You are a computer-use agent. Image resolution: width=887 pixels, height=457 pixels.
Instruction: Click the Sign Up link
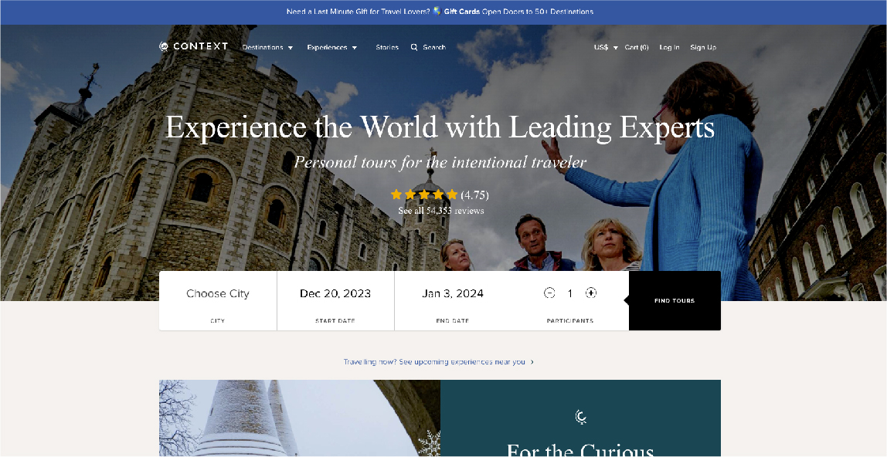pos(703,47)
